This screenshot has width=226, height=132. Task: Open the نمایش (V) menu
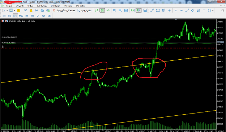coord(20,6)
